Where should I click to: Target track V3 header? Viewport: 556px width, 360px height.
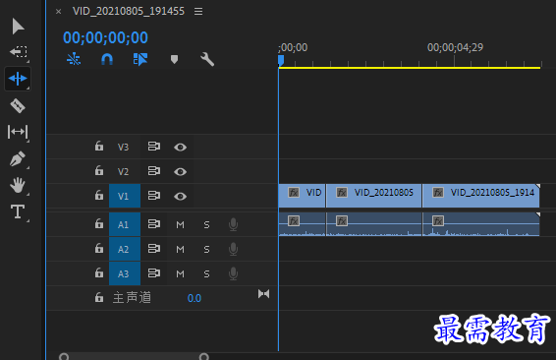(123, 147)
